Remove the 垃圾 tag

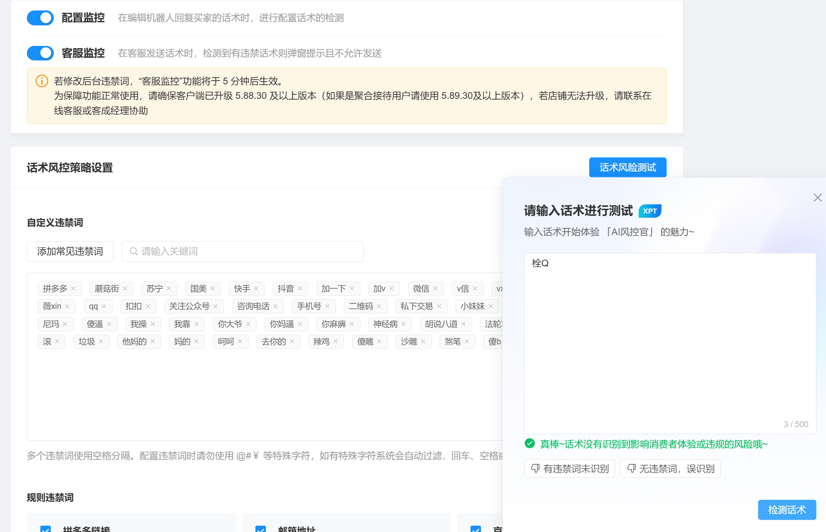(101, 341)
